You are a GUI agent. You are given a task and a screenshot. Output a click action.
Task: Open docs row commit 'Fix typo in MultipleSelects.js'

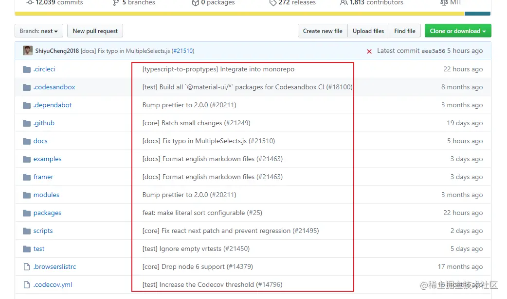tap(209, 141)
